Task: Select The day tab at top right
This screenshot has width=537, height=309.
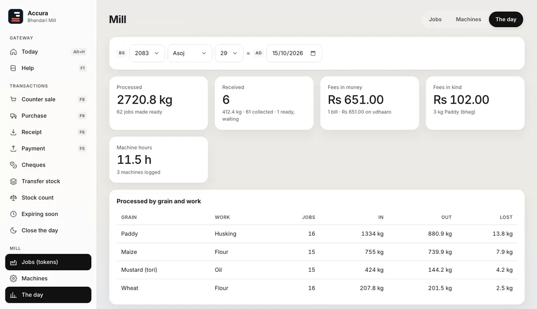Action: (506, 19)
